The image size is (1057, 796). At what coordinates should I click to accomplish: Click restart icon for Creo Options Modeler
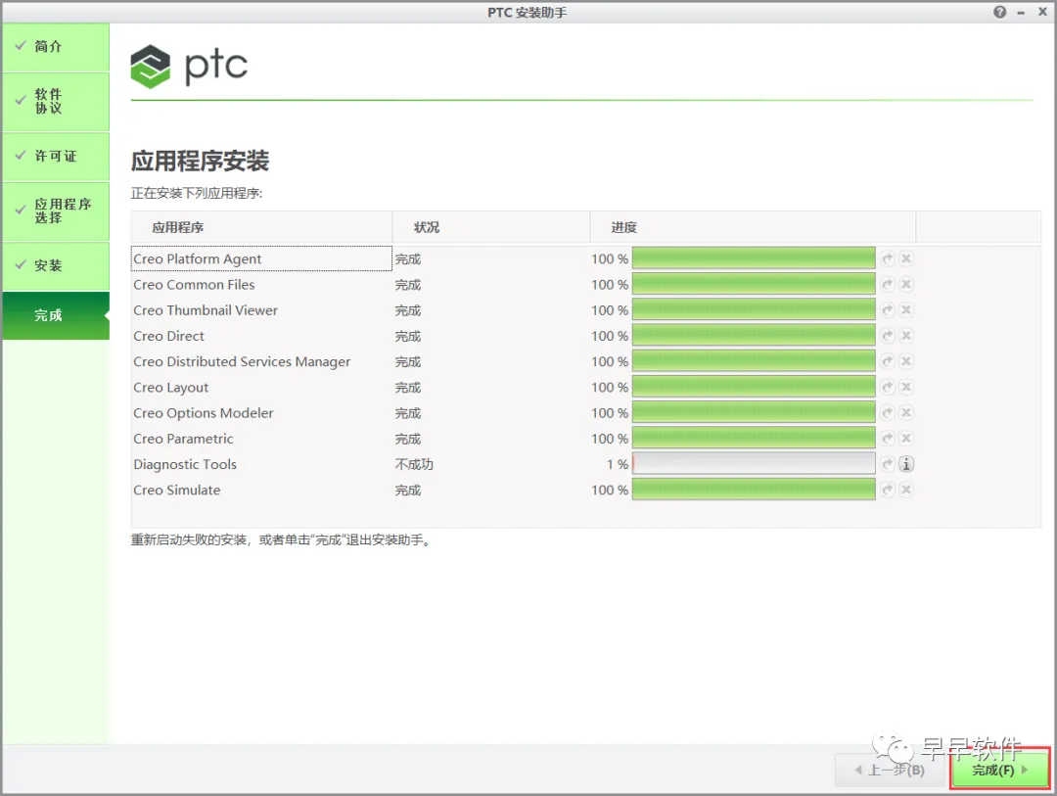coord(888,412)
